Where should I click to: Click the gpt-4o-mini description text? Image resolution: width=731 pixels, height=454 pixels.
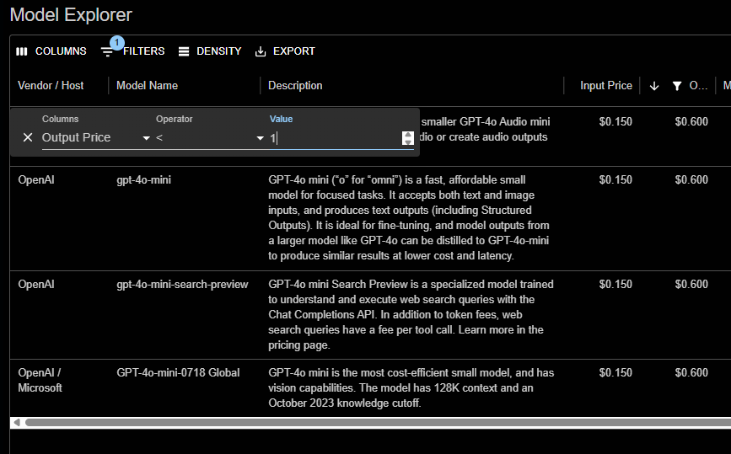(x=409, y=218)
